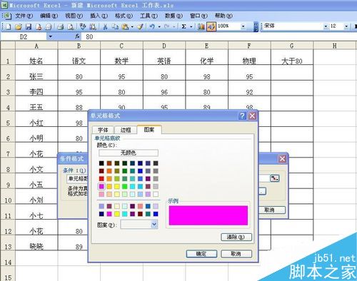Click the Undo arrow icon
This screenshot has width=357, height=281.
click(x=152, y=26)
